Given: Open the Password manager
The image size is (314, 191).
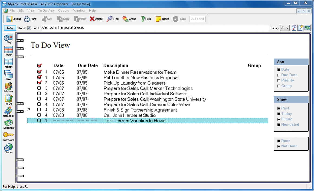Looking at the screenshot, I should 8,136.
